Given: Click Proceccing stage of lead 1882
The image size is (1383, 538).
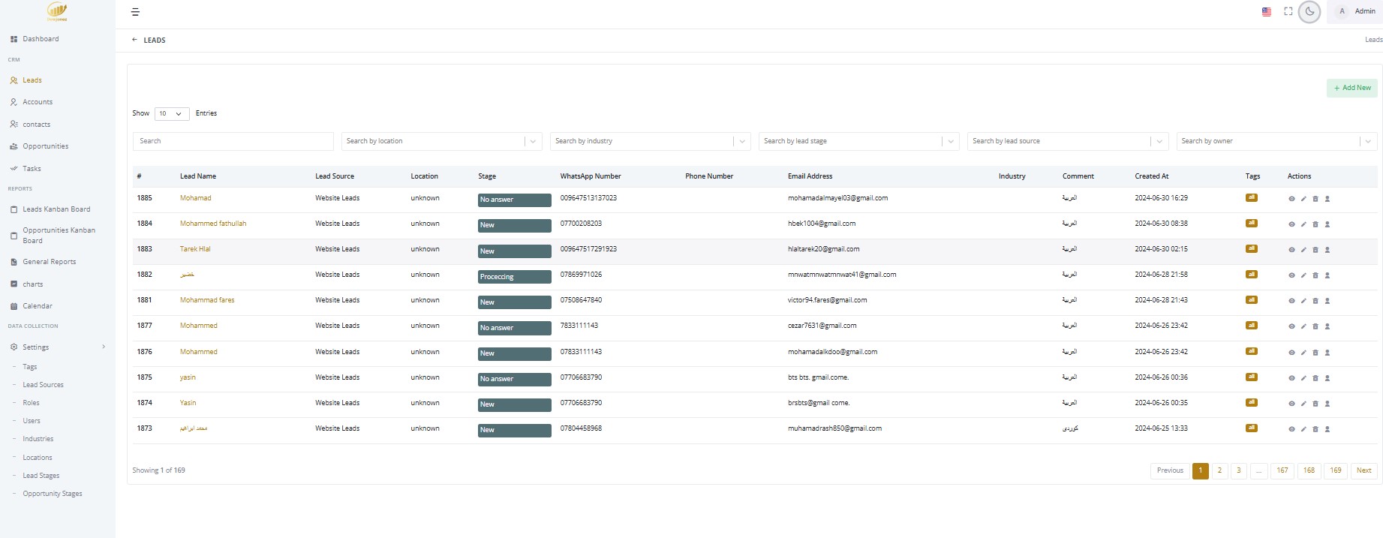Looking at the screenshot, I should pos(514,277).
